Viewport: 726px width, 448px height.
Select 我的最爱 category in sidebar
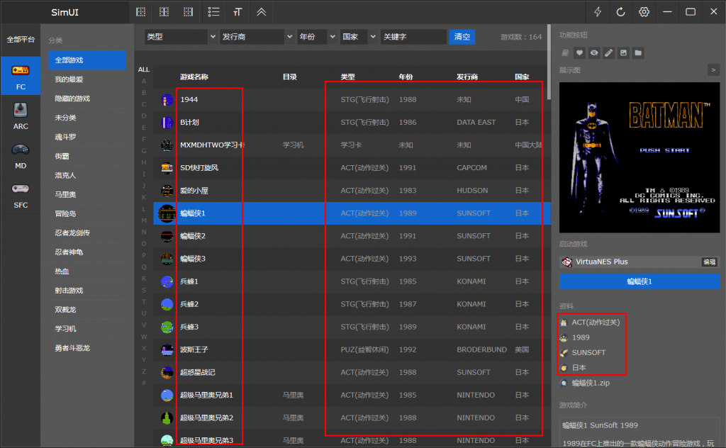click(69, 79)
